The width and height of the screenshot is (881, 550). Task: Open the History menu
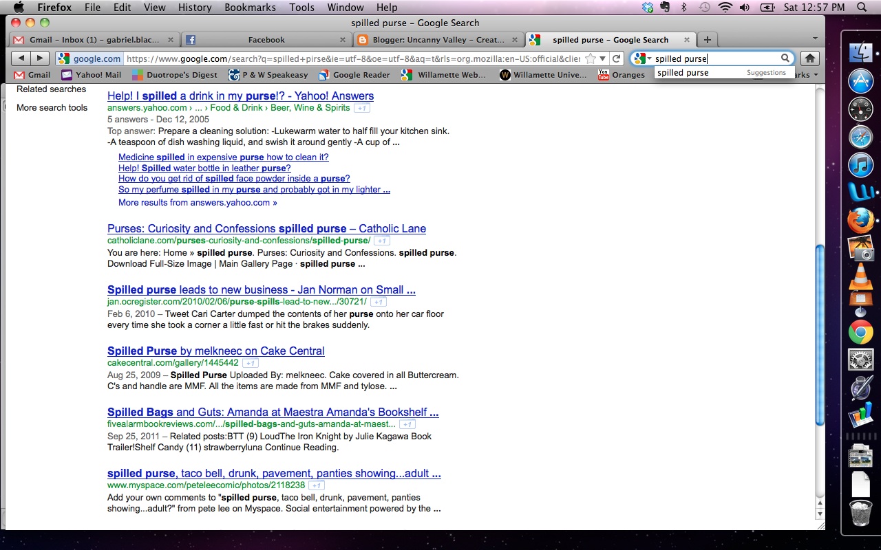(x=195, y=8)
